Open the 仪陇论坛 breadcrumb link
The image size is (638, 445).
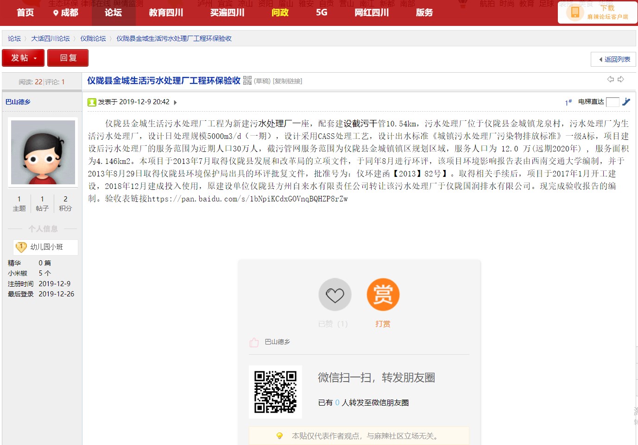[x=93, y=38]
